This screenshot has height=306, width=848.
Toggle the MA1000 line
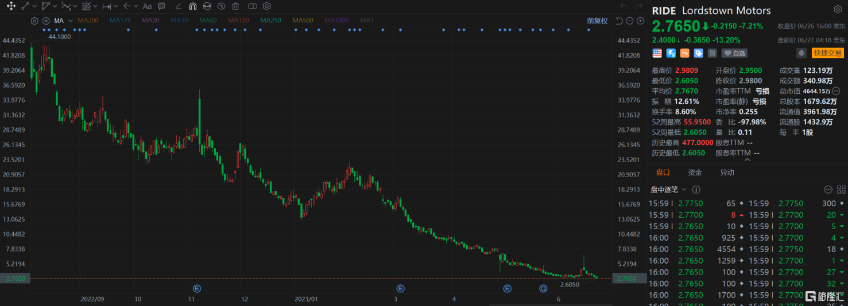(336, 21)
